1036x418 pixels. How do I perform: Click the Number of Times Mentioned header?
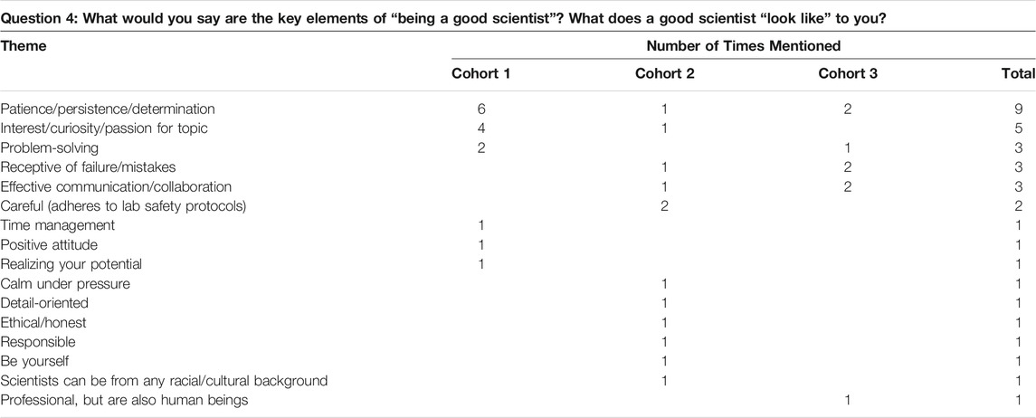[744, 46]
